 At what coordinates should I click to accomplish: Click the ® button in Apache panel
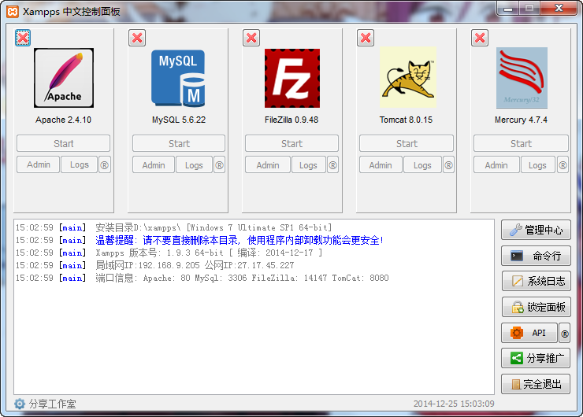pyautogui.click(x=105, y=164)
